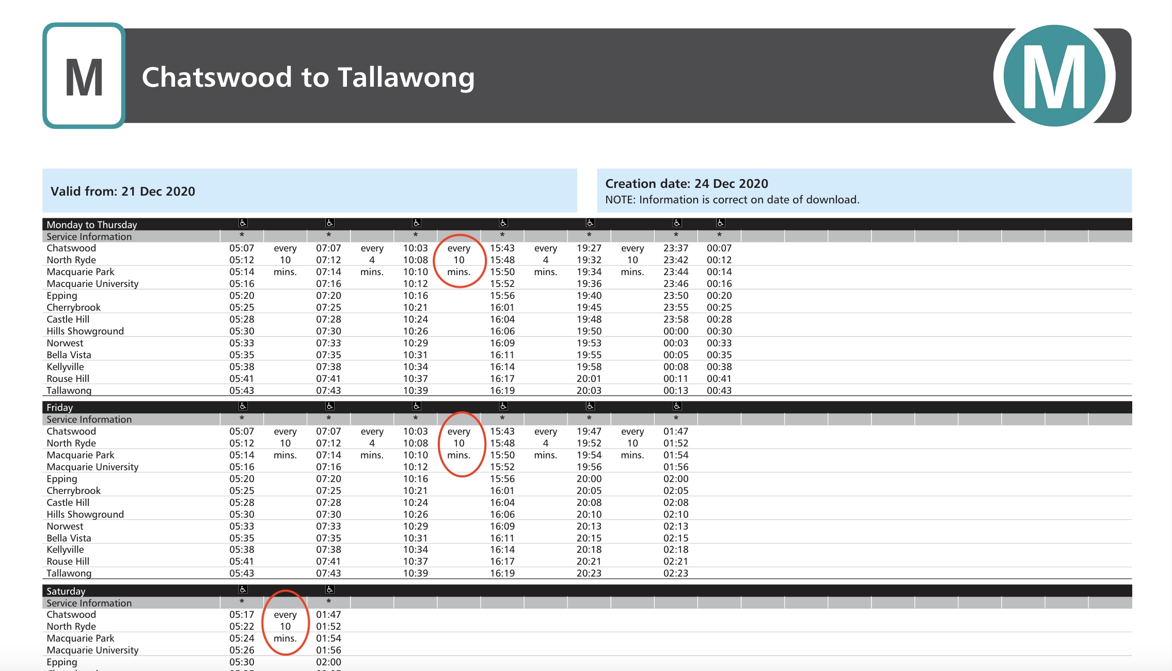Viewport: 1172px width, 671px height.
Task: Click the wheelchair icon above Friday 10:03 column
Action: [x=416, y=406]
